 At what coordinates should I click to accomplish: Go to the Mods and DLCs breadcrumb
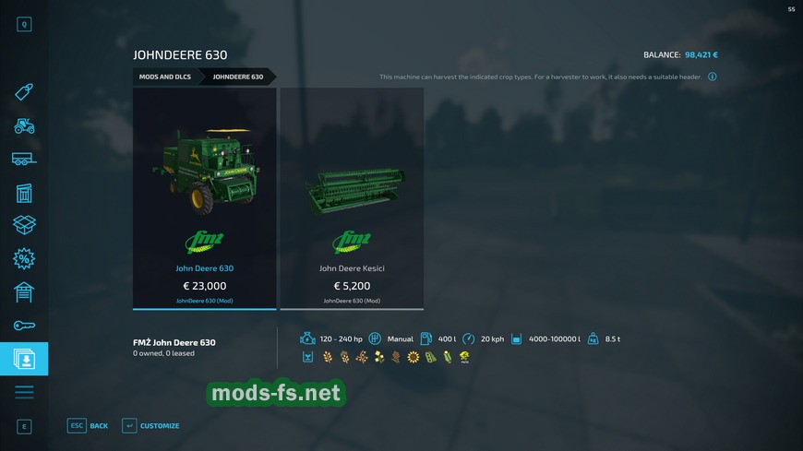(x=165, y=77)
